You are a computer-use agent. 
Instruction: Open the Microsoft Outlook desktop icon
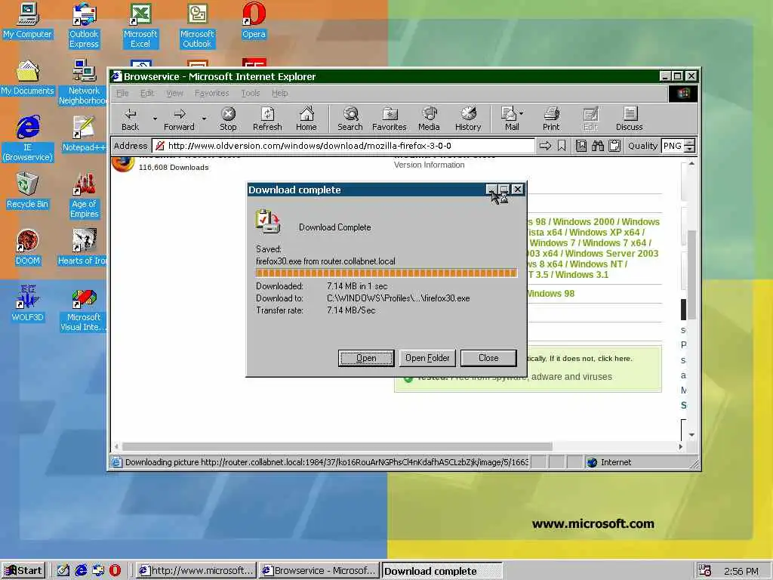pos(197,26)
